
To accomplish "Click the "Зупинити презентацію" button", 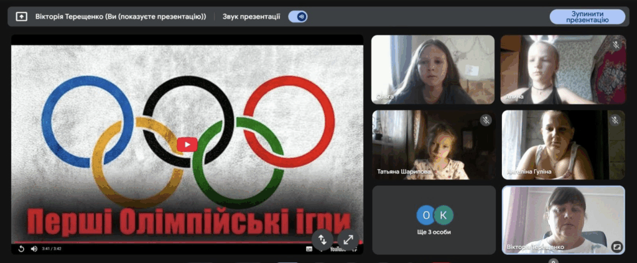I will (x=587, y=17).
